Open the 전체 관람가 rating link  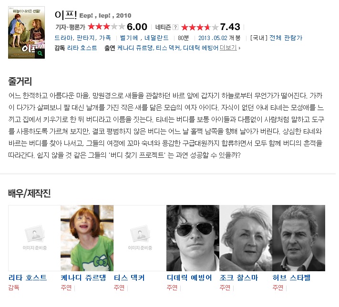tap(286, 38)
